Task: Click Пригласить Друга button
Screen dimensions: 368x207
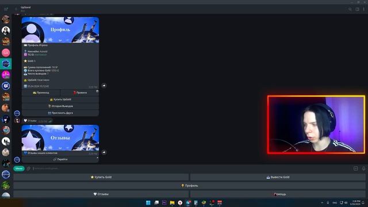Action: 60,113
